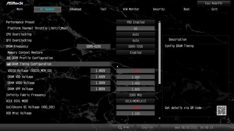The image size is (234, 131).
Task: Open Infinity Fabric Frequency 2000 MHz dropdown
Action: [136, 95]
